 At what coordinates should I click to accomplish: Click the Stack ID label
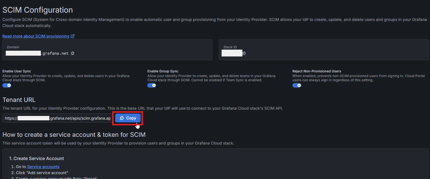[230, 47]
